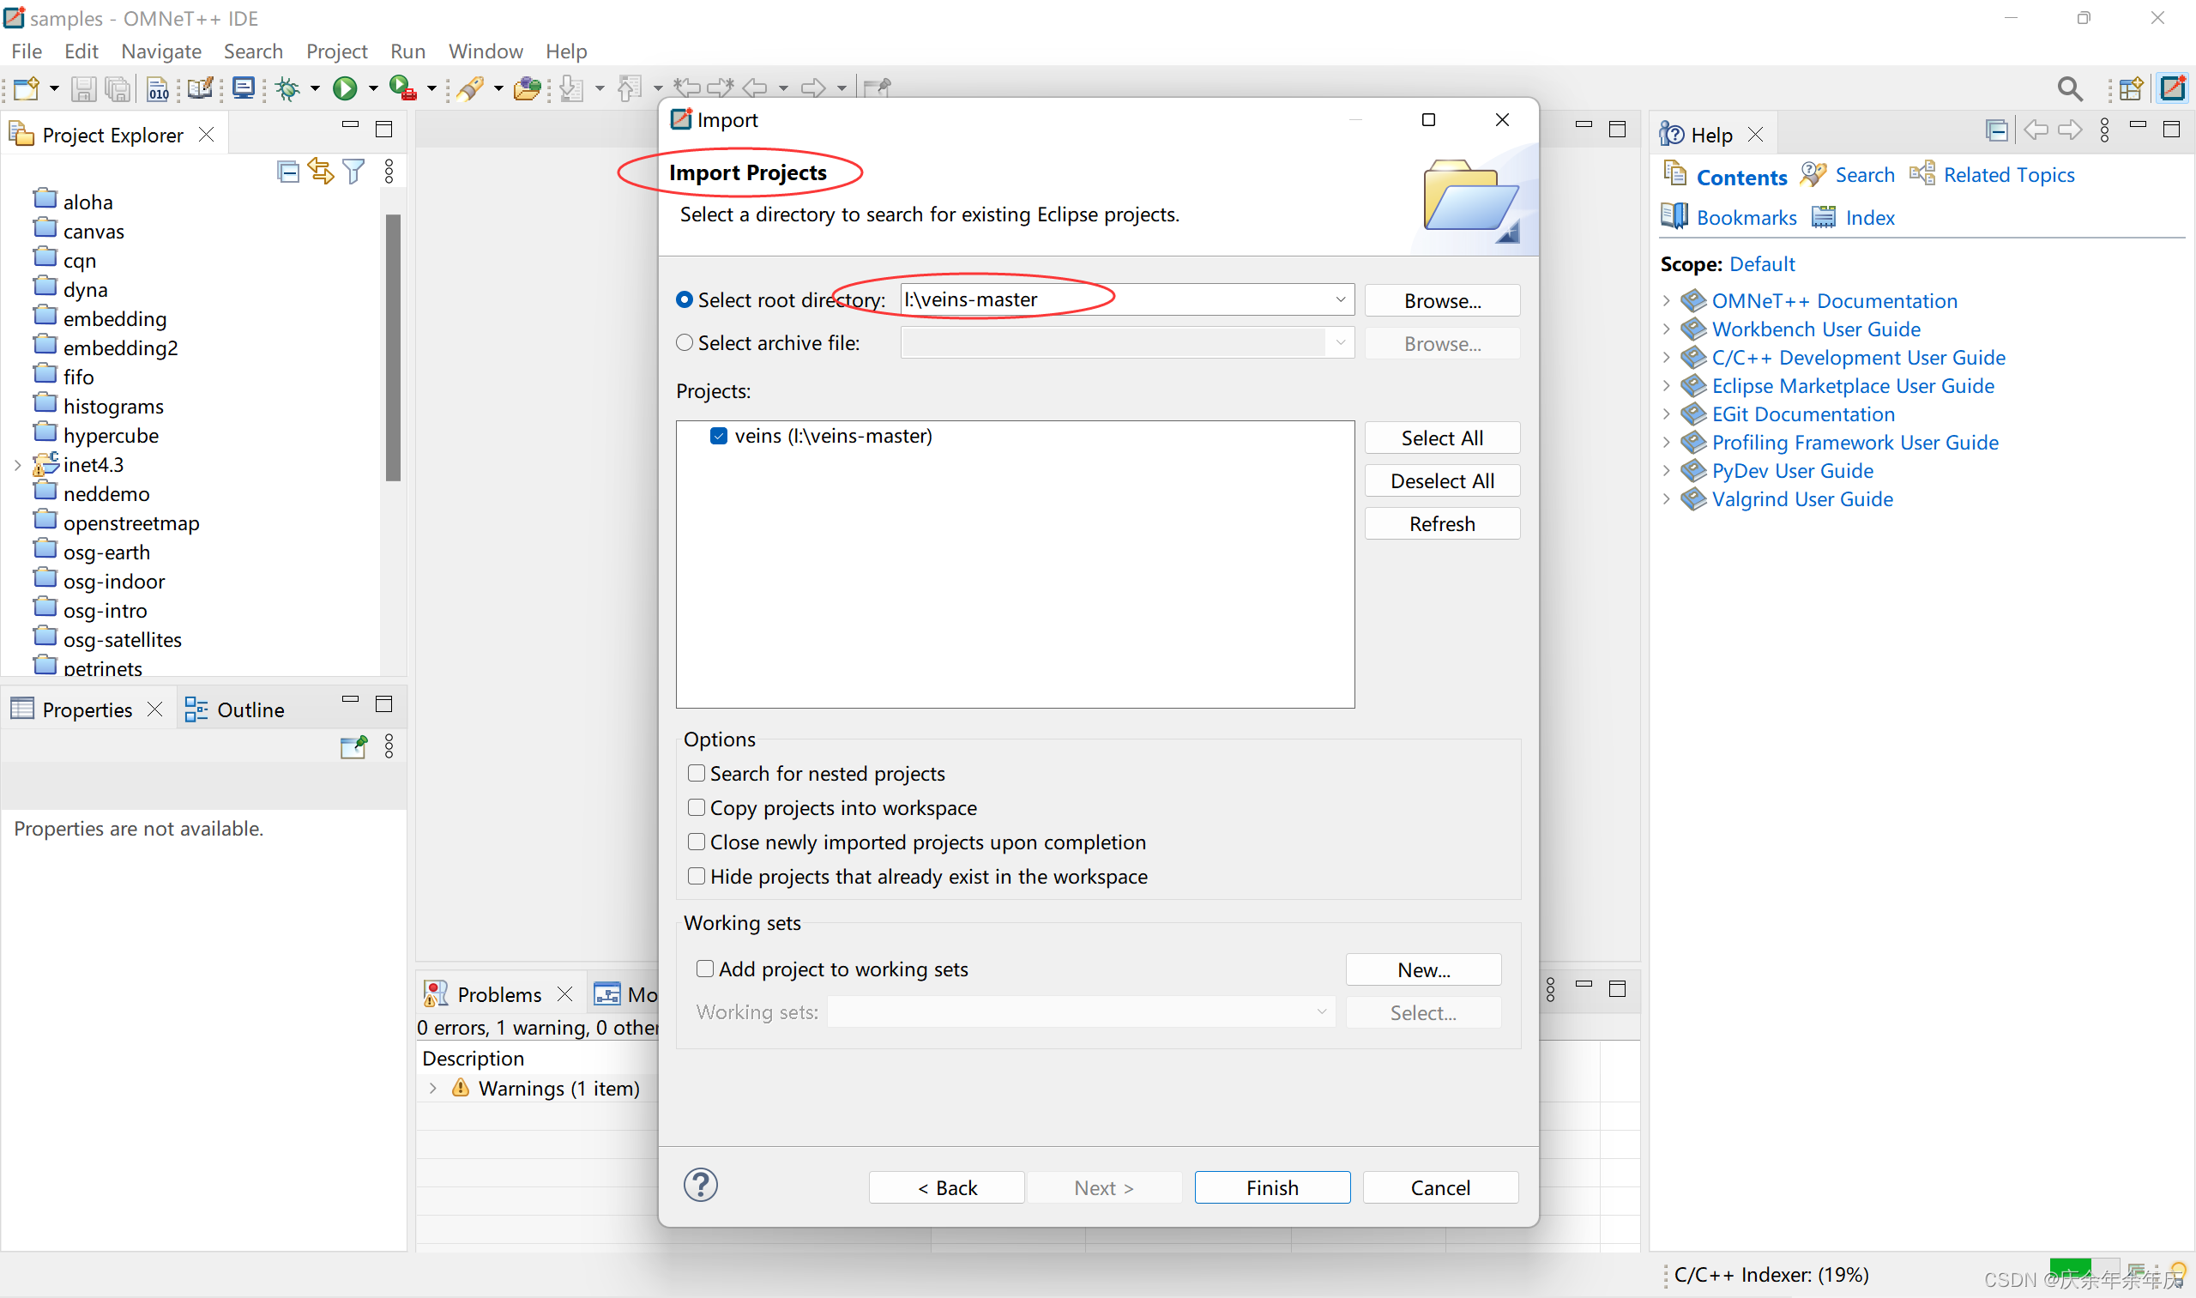Open the Workbench User Guide link

pyautogui.click(x=1816, y=329)
